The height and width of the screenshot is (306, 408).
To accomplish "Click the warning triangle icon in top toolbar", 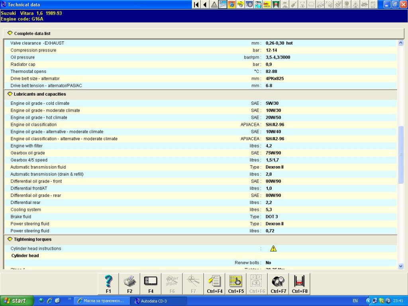I will click(214, 5).
